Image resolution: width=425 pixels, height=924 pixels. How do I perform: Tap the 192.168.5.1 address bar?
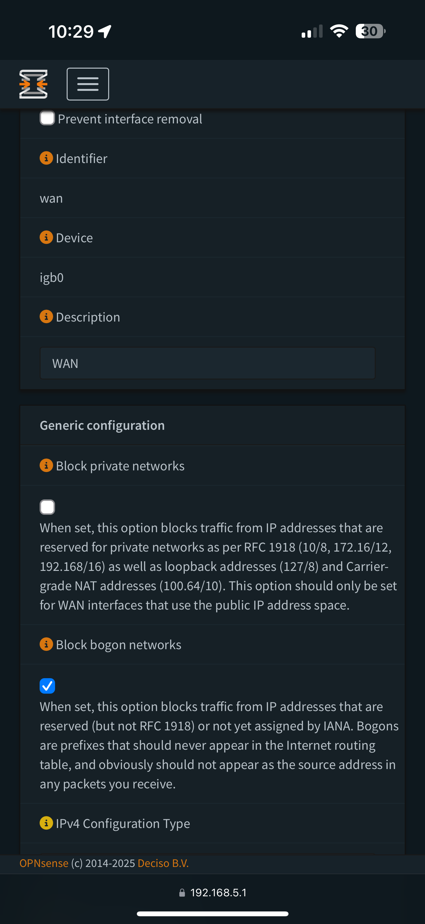(213, 892)
